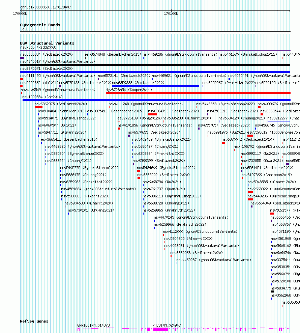Click nsv4469621 (gnomADStructuralVariants) label
Screen dimensions: 300x333
click(189, 76)
